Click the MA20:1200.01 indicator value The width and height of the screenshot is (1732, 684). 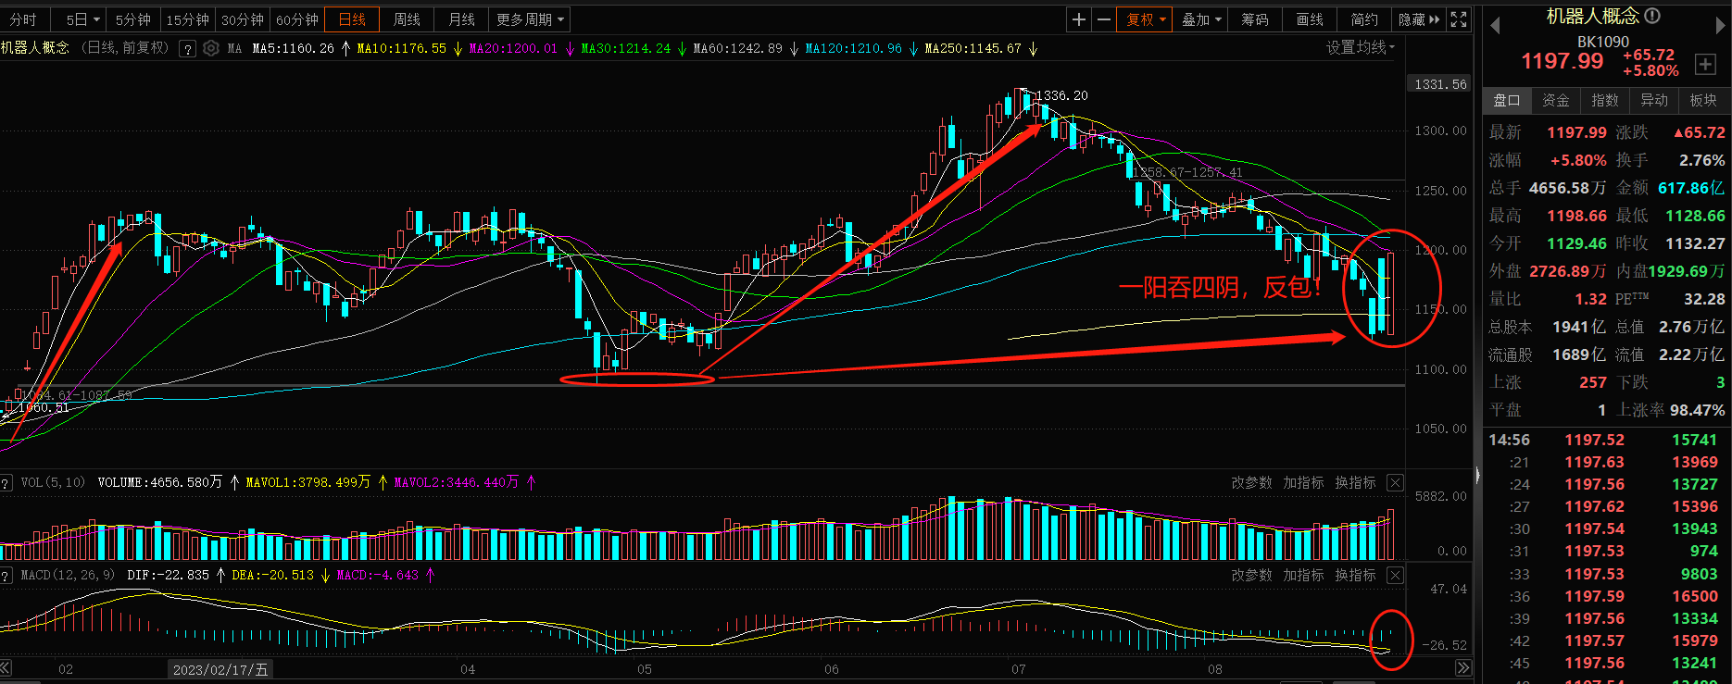point(513,48)
